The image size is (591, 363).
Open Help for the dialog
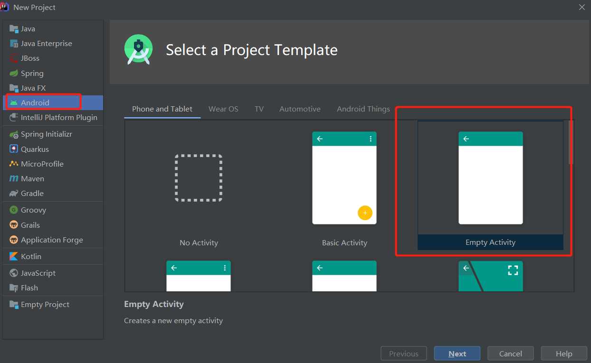pos(564,354)
